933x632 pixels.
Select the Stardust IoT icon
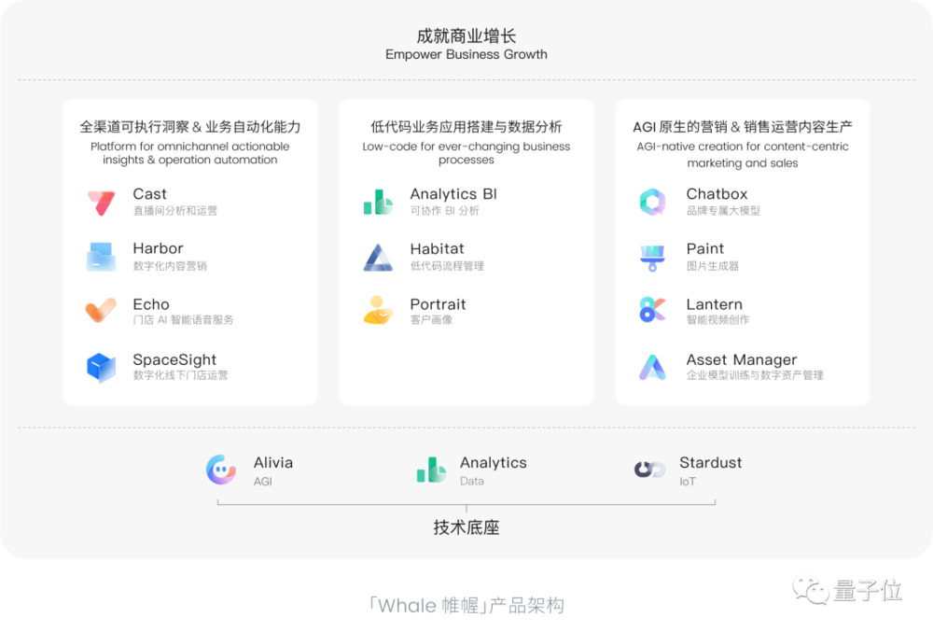click(649, 470)
